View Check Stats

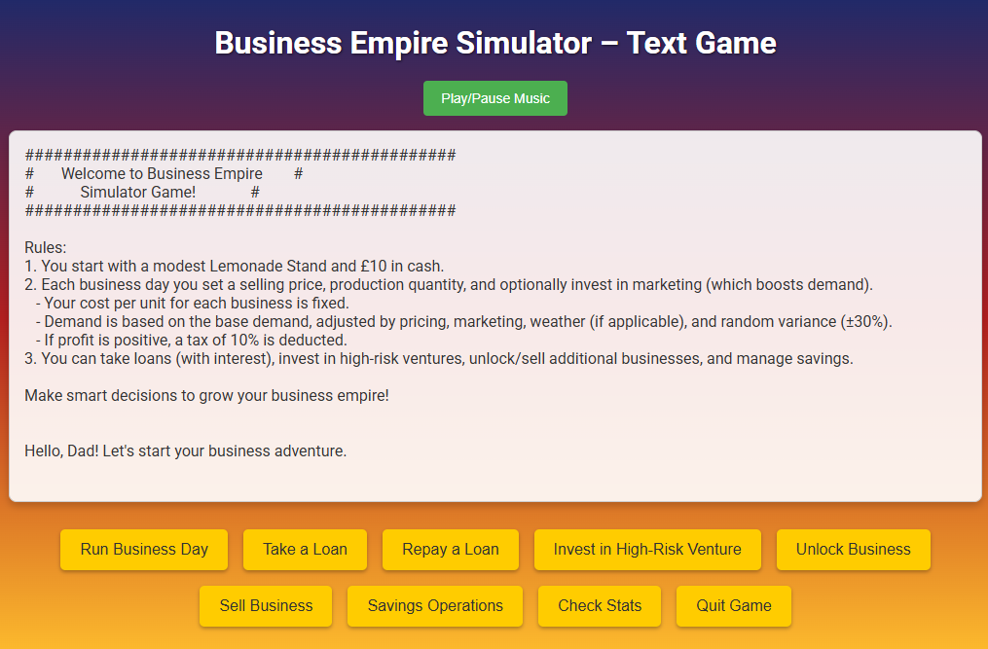[x=600, y=606]
